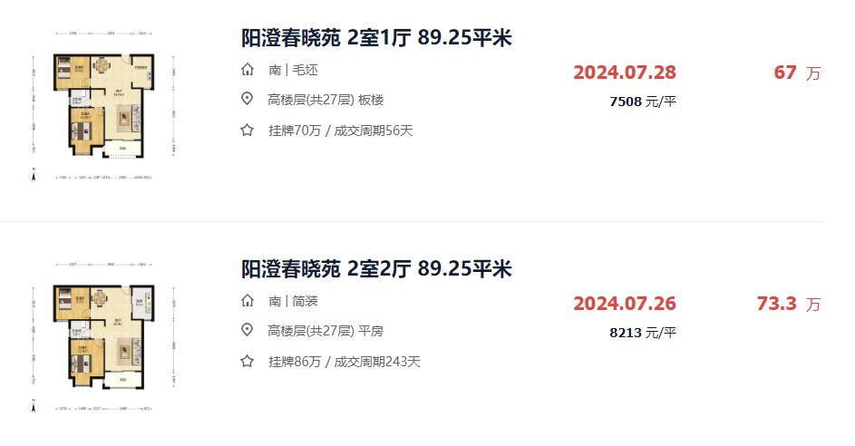This screenshot has height=446, width=855.
Task: Click the unit price 7508元/平
Action: click(x=643, y=102)
